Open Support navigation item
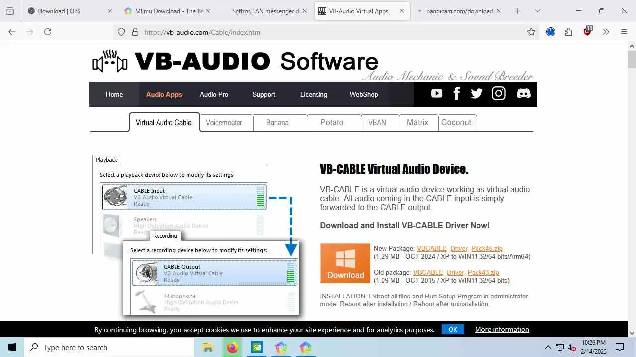 point(263,94)
